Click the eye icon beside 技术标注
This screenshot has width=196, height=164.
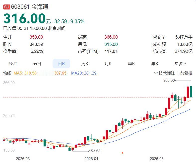(x=155, y=73)
